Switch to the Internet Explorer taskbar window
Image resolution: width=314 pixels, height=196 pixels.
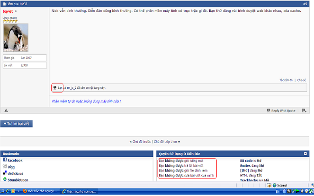pos(79,191)
